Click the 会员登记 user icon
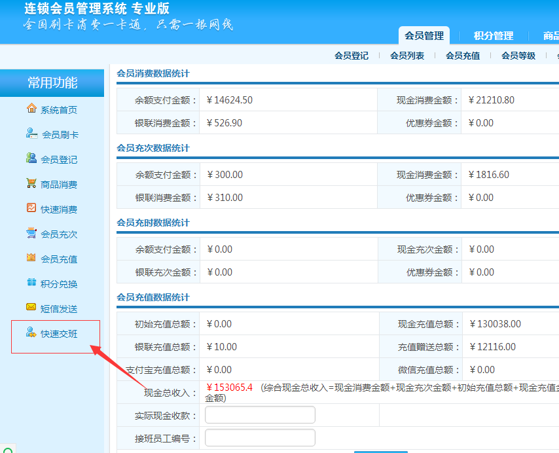 coord(31,158)
